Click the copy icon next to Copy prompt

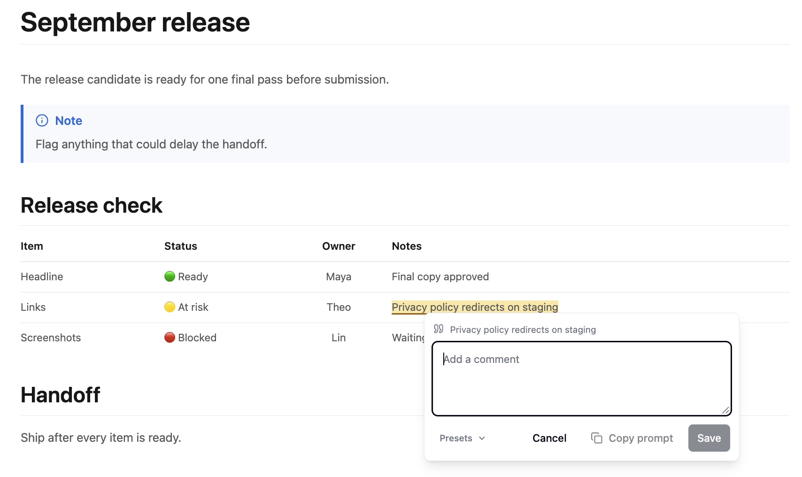point(597,438)
